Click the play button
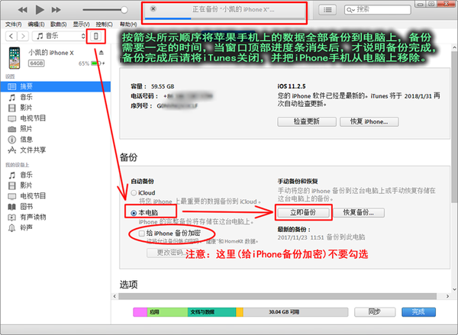The width and height of the screenshot is (458, 335). (40, 10)
